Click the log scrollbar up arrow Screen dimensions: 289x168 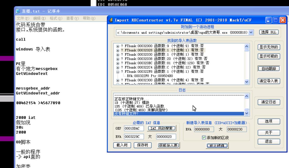point(247,96)
